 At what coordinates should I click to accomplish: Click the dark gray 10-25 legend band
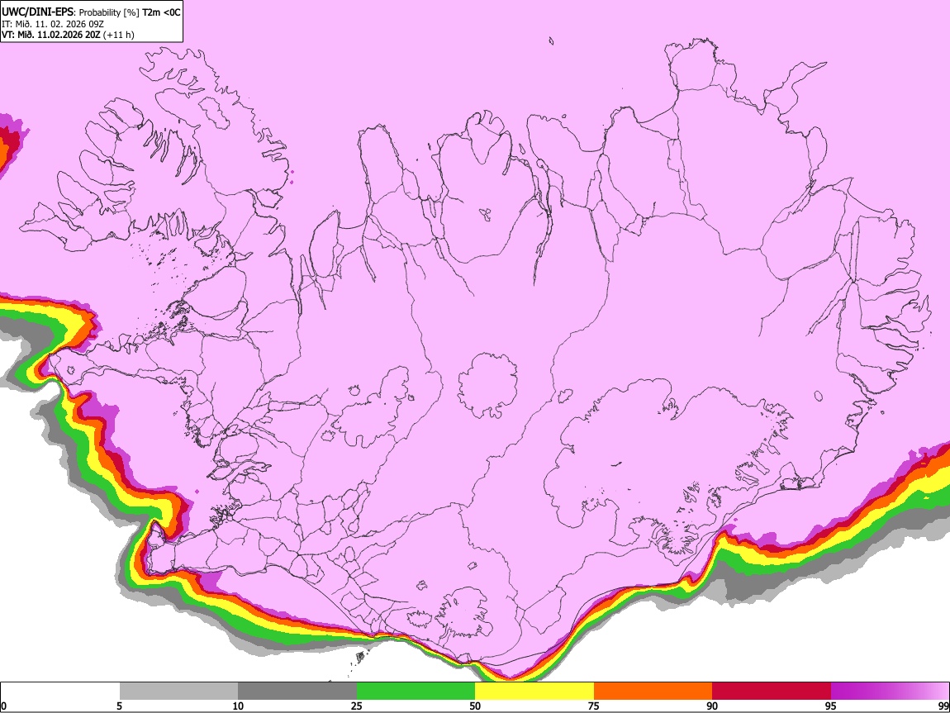[x=297, y=692]
